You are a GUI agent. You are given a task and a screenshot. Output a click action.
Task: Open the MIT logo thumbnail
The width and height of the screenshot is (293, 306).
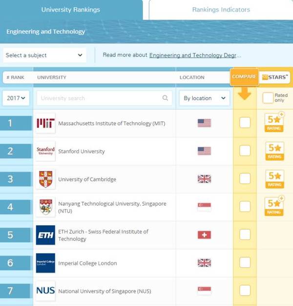45,123
